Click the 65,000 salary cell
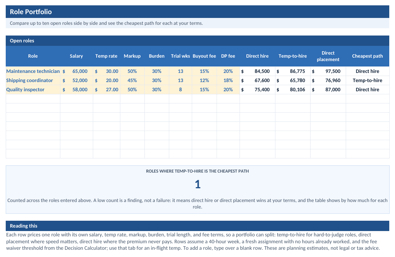This screenshot has width=395, height=257. (76, 71)
